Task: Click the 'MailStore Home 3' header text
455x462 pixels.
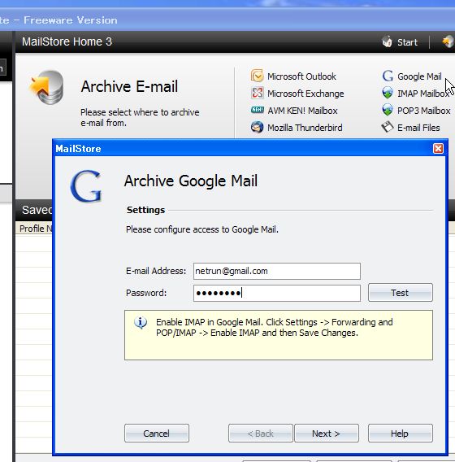Action: [67, 41]
